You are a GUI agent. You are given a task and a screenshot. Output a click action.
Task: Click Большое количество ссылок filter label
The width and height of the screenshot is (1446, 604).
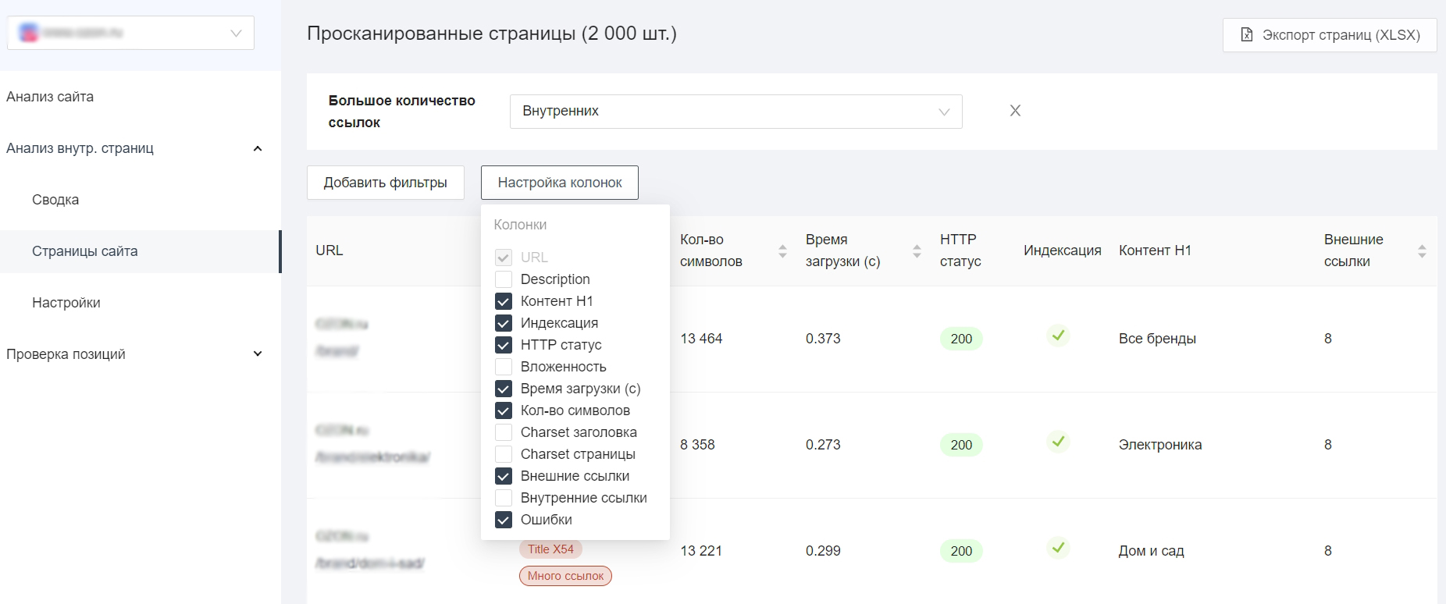[402, 112]
